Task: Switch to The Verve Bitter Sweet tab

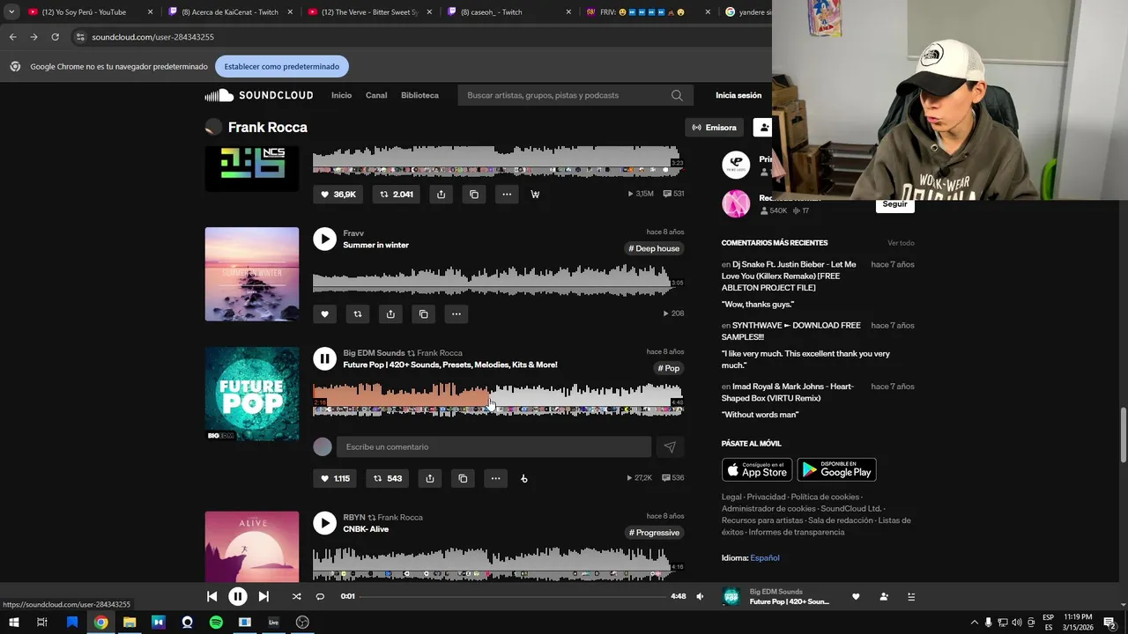Action: [x=370, y=12]
